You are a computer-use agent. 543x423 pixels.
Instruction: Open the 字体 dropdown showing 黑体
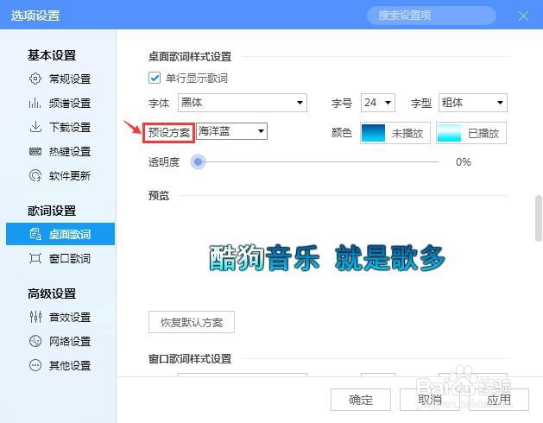pos(243,103)
